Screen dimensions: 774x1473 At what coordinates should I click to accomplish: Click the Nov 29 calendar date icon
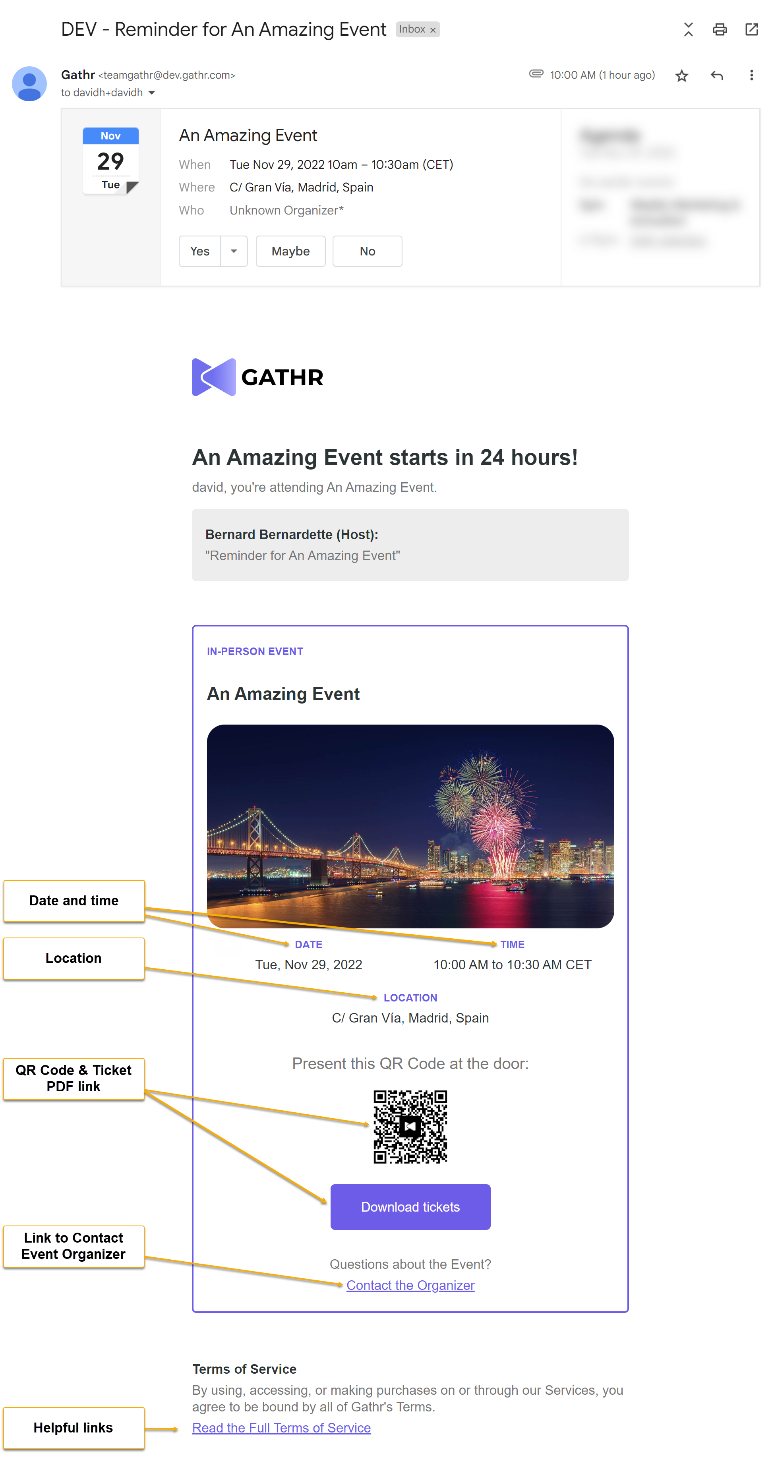click(110, 161)
